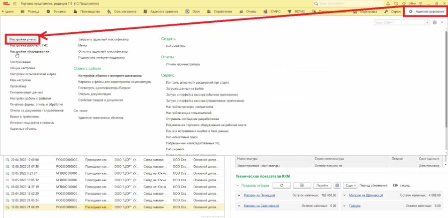This screenshot has height=218, width=448.
Task: Open Полнотекстовый поиск
Action: (182, 137)
